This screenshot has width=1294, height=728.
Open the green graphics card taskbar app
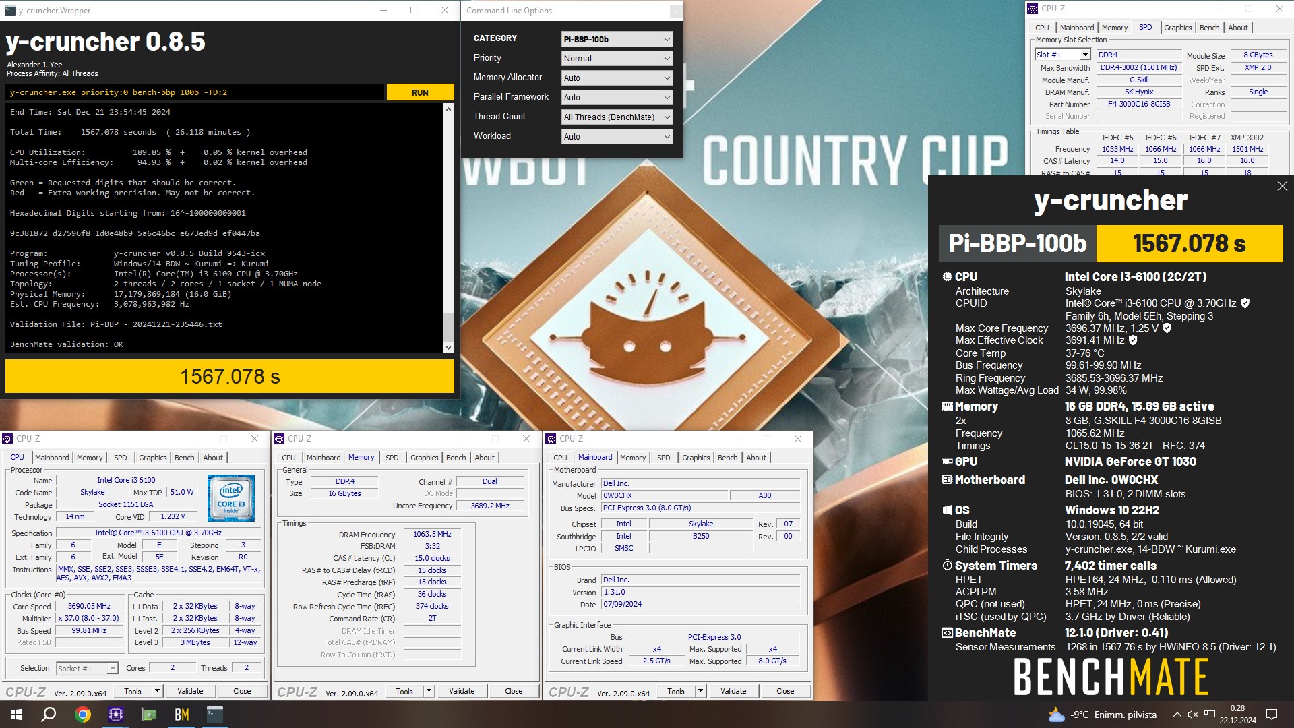click(x=149, y=715)
